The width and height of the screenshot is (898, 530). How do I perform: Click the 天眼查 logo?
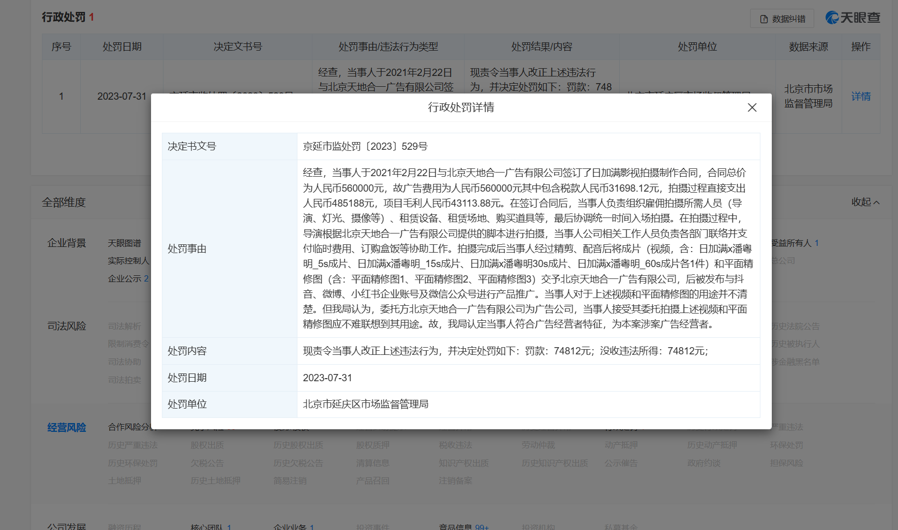(x=853, y=18)
